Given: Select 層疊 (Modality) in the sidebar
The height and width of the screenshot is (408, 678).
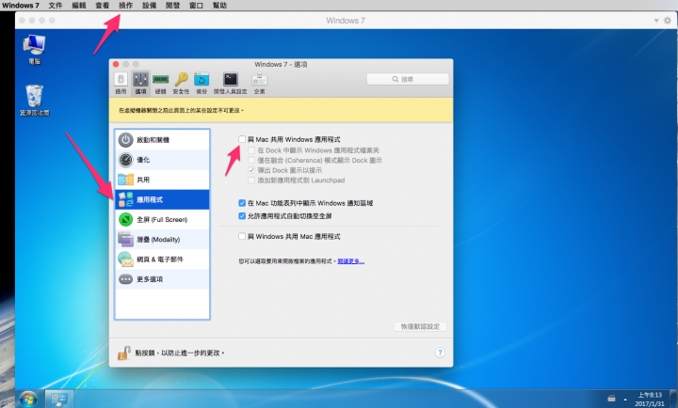Looking at the screenshot, I should (x=162, y=239).
